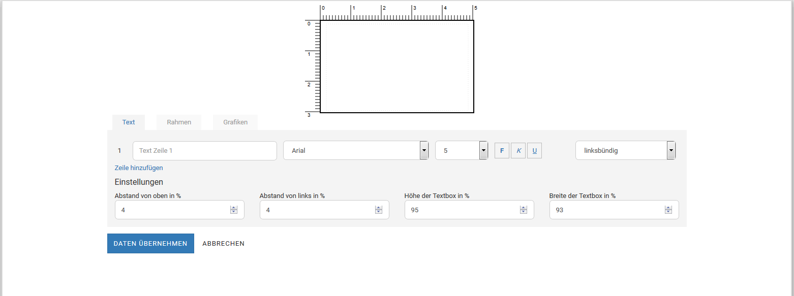Screen dimensions: 794x296
Task: Click the ABBRECHEN button
Action: pyautogui.click(x=224, y=244)
